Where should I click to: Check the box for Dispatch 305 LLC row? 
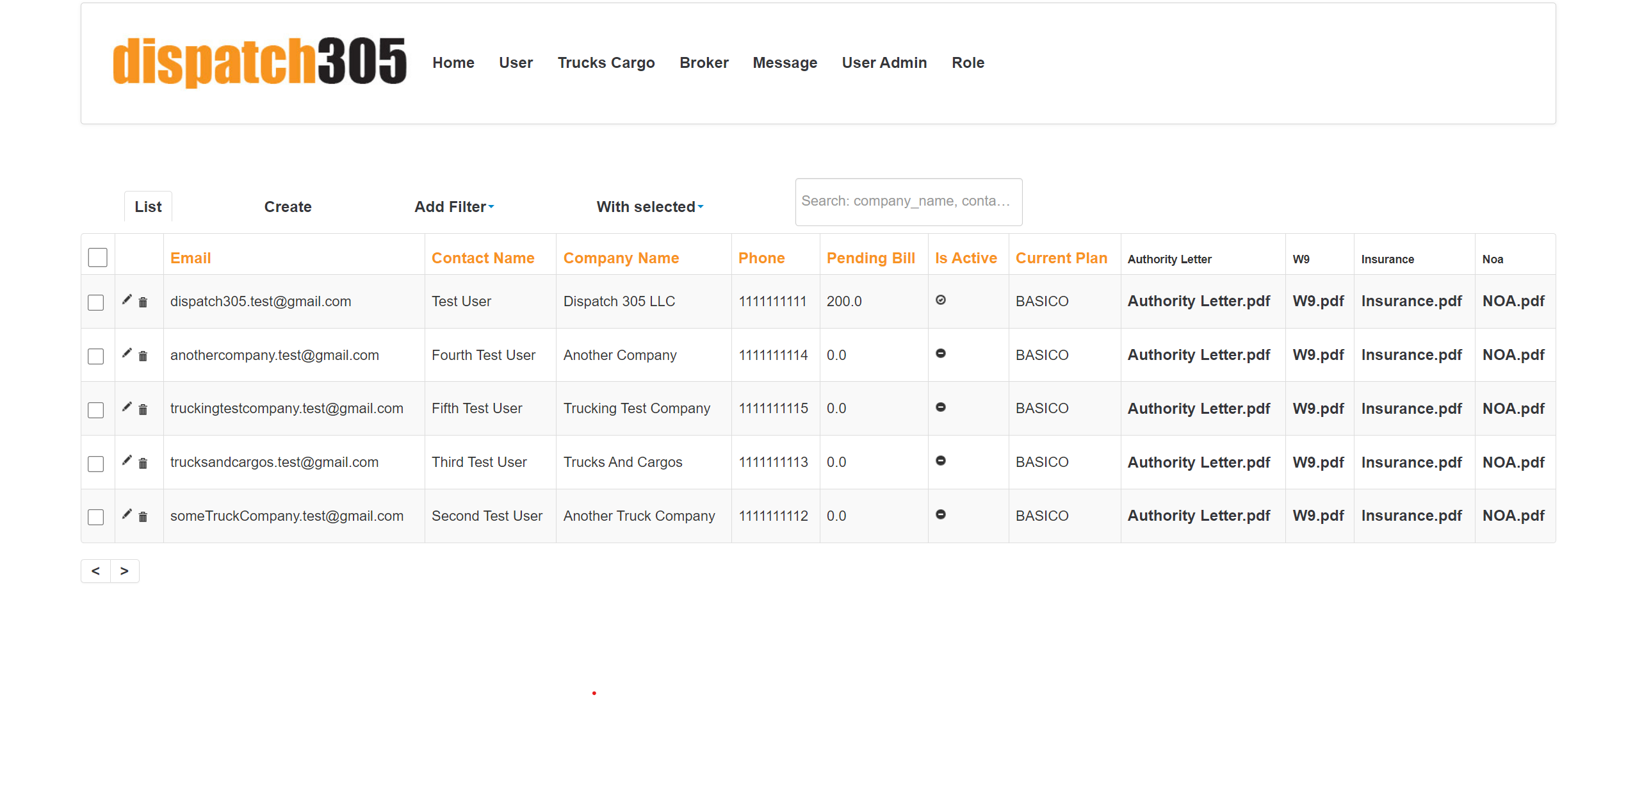click(96, 302)
